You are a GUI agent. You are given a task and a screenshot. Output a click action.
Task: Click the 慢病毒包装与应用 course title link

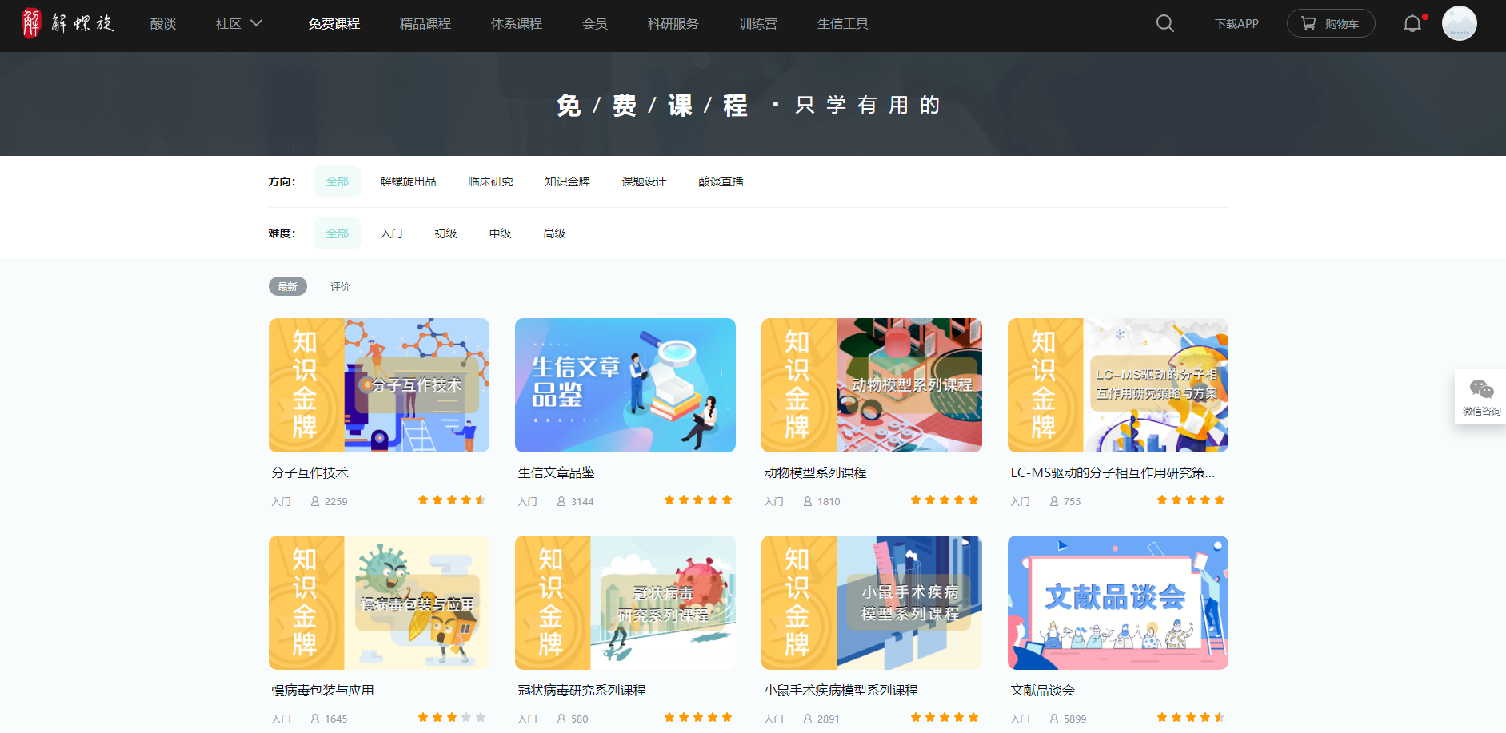(323, 691)
